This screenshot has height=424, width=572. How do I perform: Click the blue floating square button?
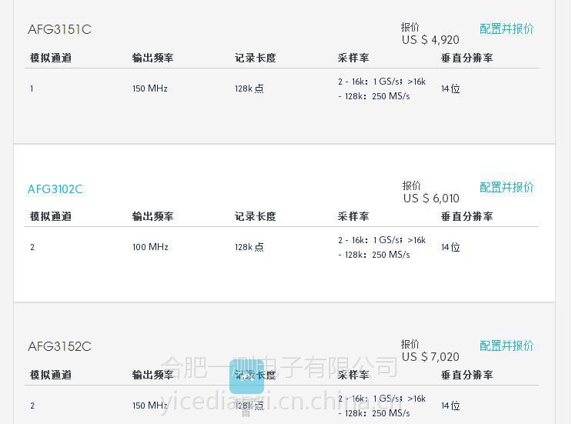coord(246,376)
